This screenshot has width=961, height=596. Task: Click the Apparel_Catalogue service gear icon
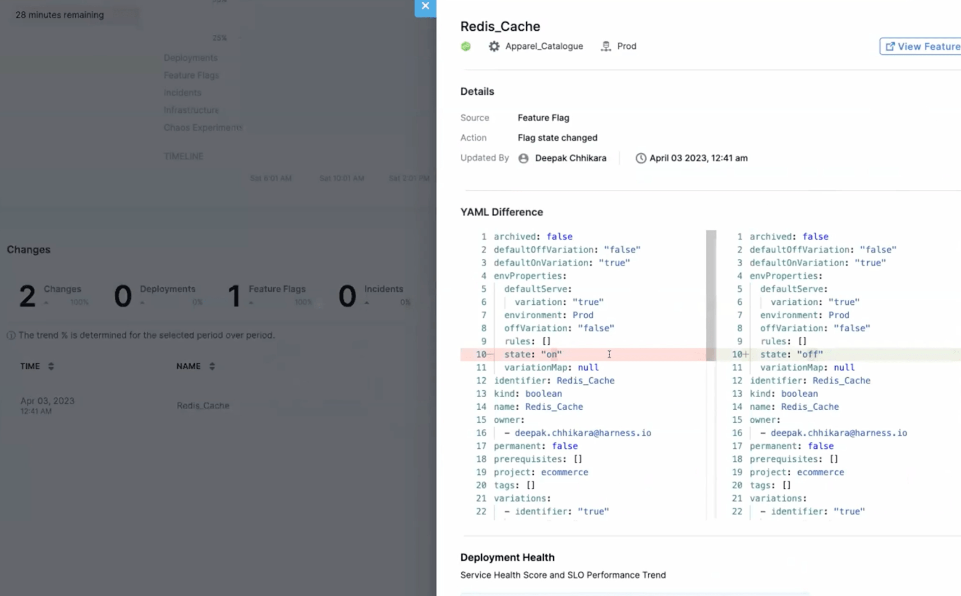494,46
